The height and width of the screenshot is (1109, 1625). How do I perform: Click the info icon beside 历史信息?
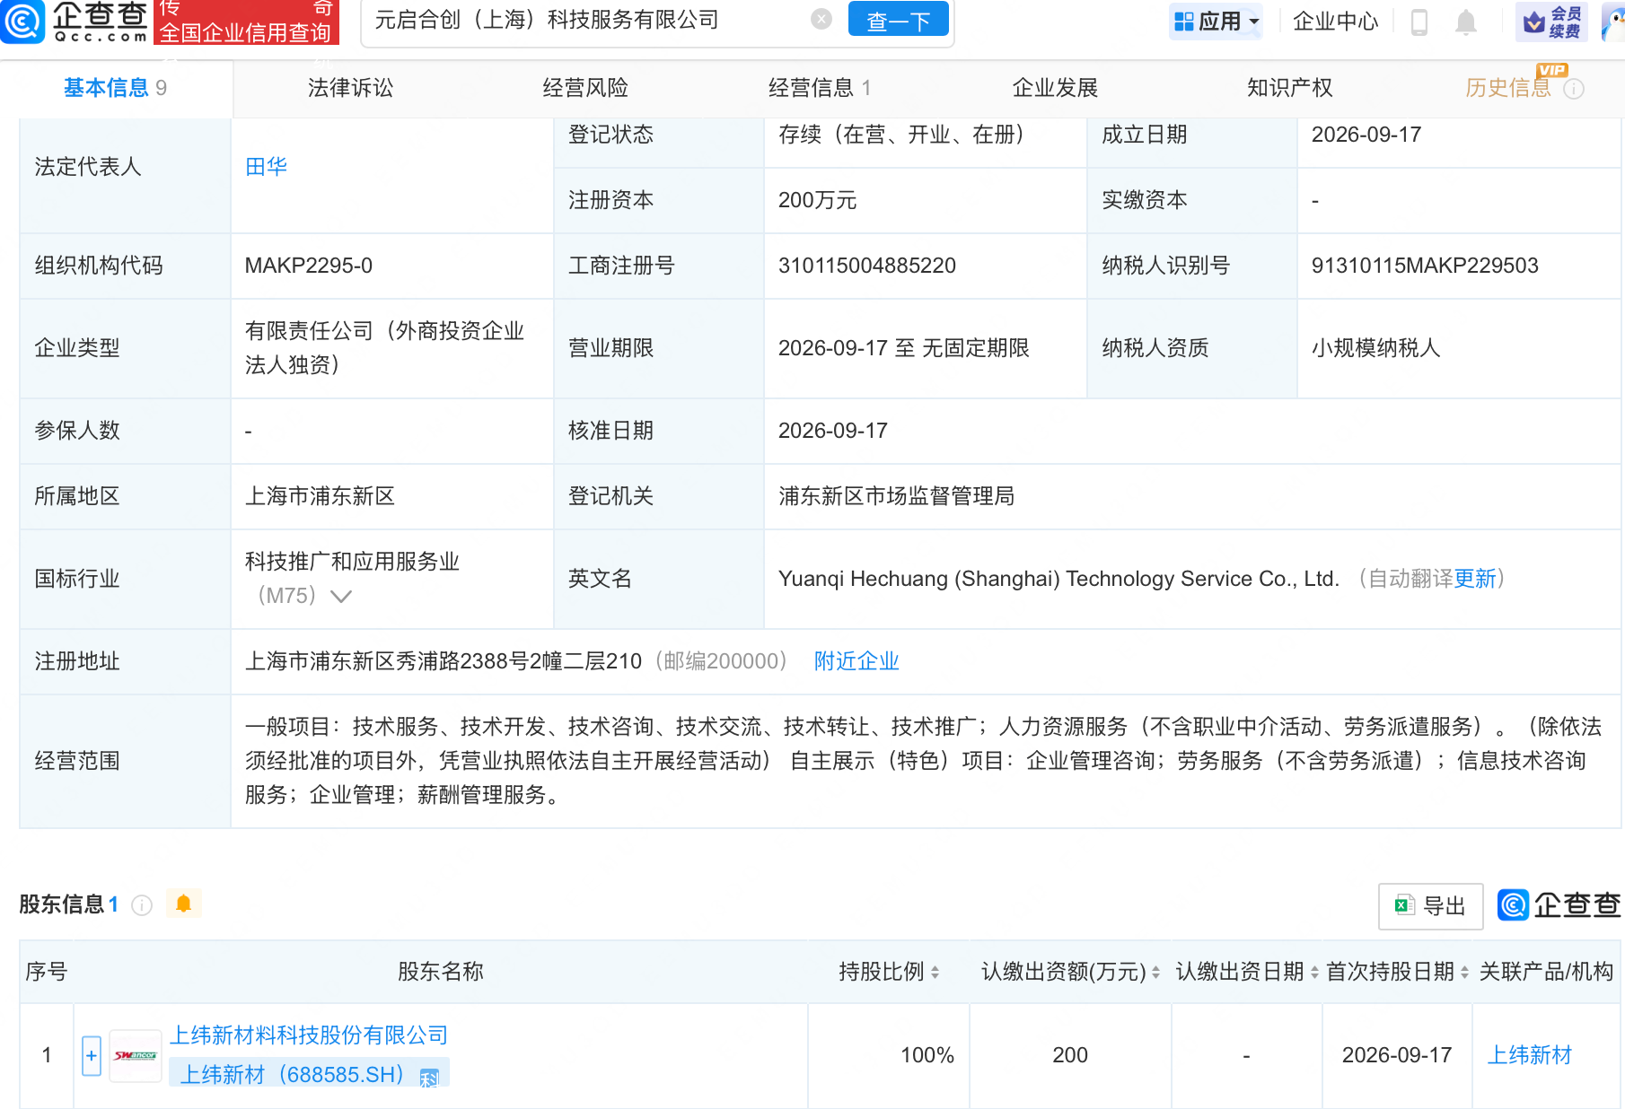click(x=1574, y=89)
